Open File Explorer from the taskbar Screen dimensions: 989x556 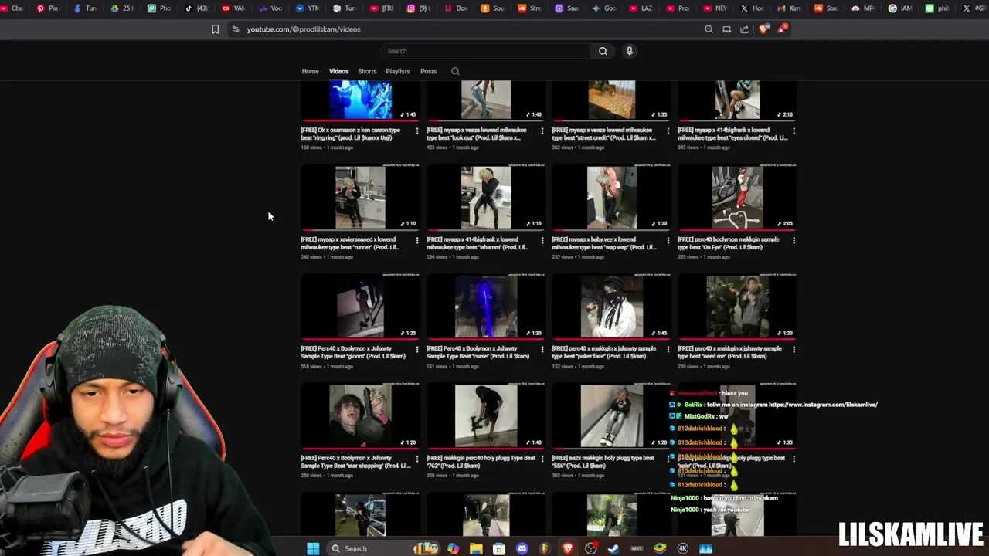coord(476,548)
